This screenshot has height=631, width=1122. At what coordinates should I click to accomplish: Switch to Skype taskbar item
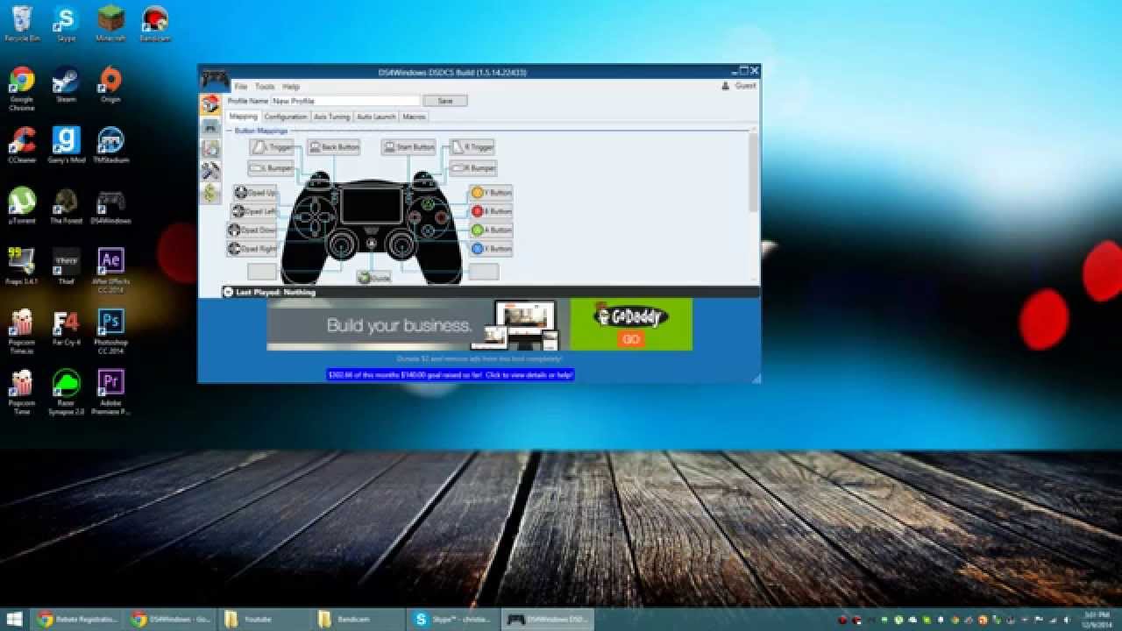coord(452,620)
